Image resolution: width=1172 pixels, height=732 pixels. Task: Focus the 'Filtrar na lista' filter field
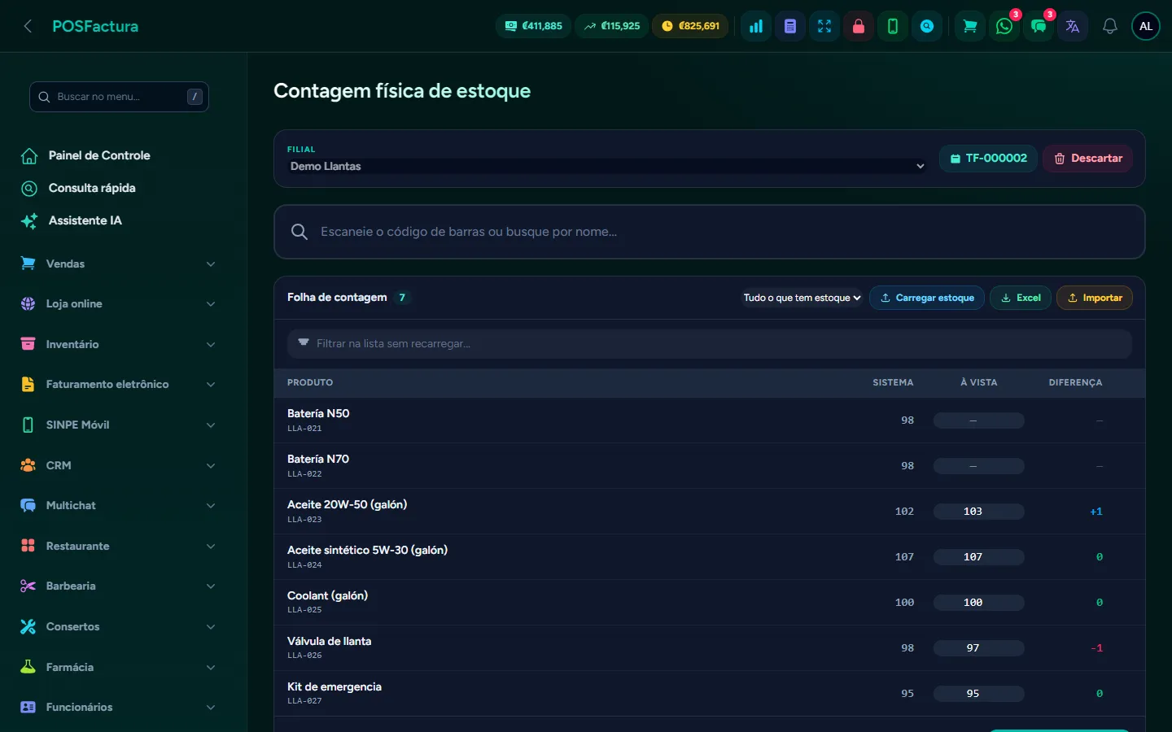(710, 344)
